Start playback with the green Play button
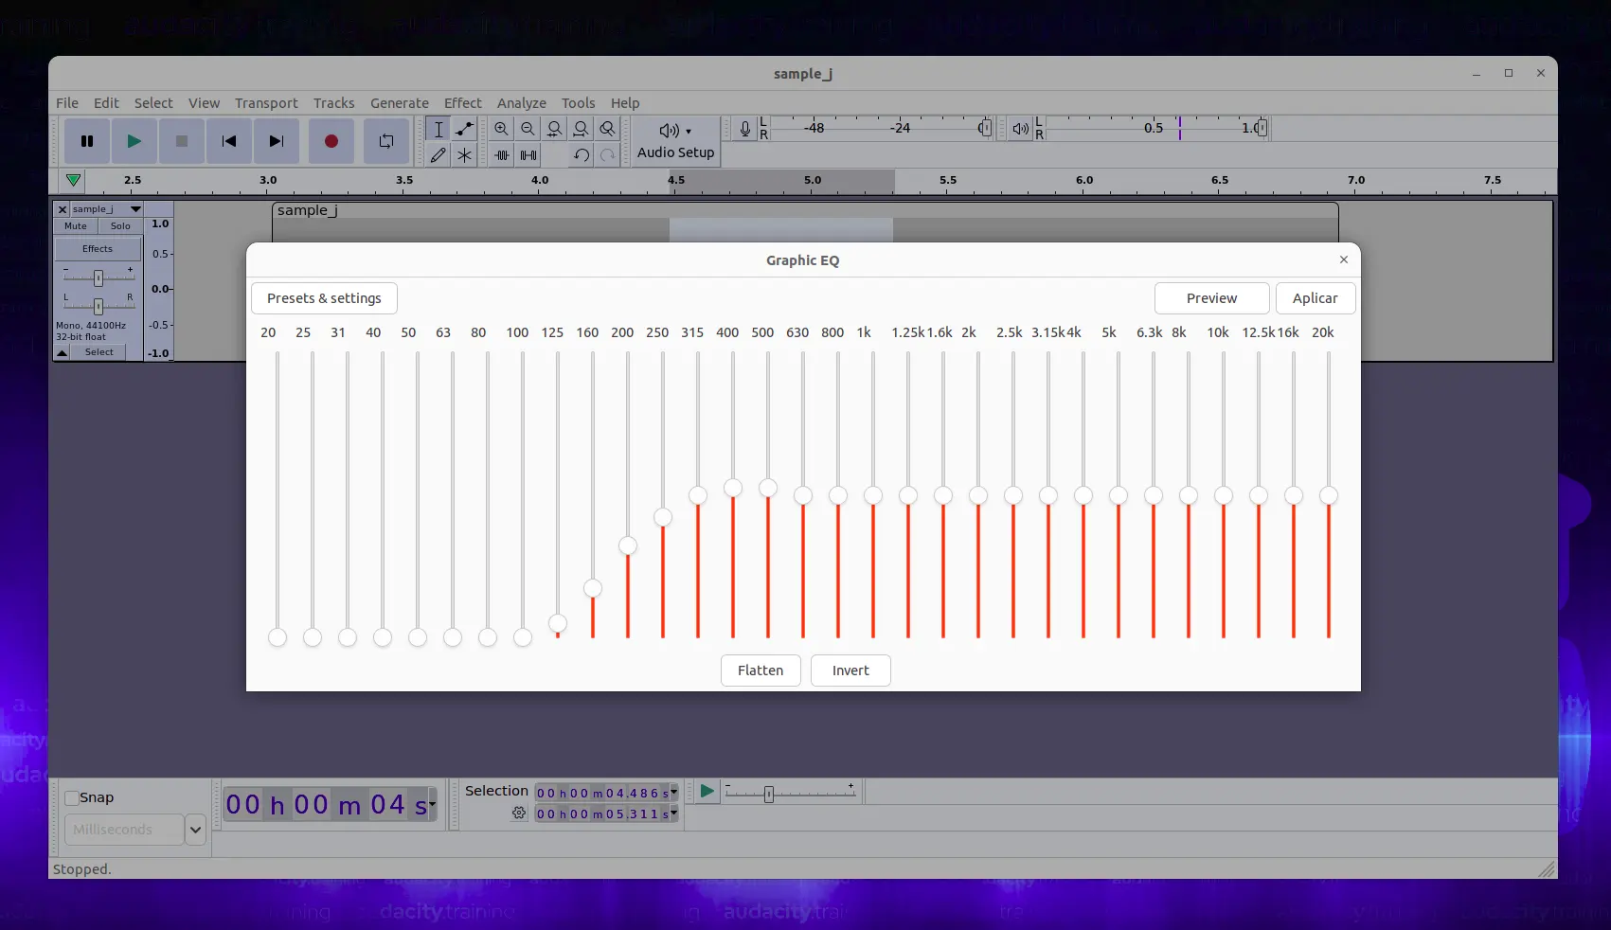1611x930 pixels. tap(134, 141)
